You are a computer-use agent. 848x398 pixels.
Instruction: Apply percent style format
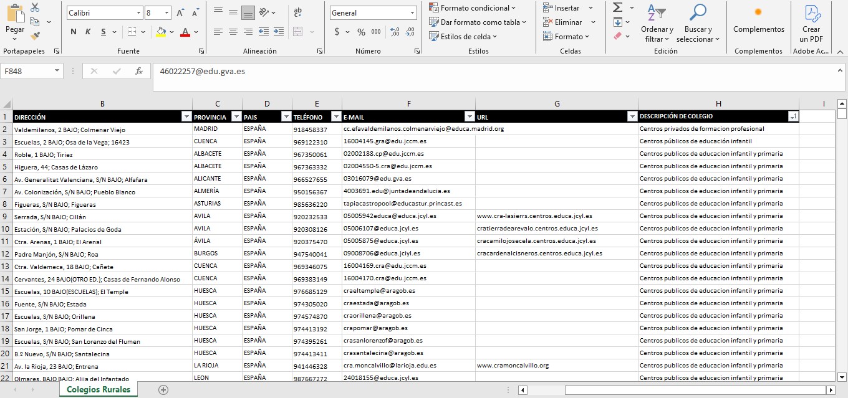361,32
